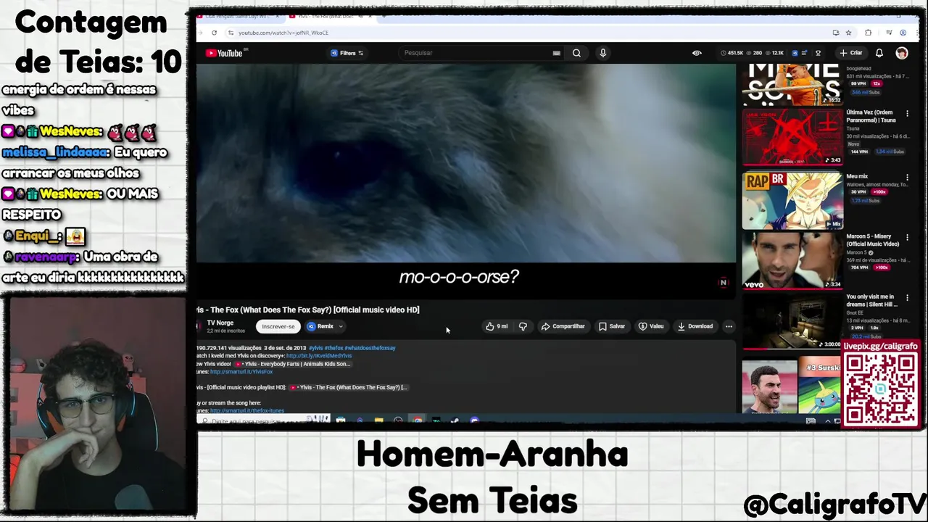The height and width of the screenshot is (522, 928).
Task: Click the #ylvis hashtag
Action: pyautogui.click(x=315, y=348)
